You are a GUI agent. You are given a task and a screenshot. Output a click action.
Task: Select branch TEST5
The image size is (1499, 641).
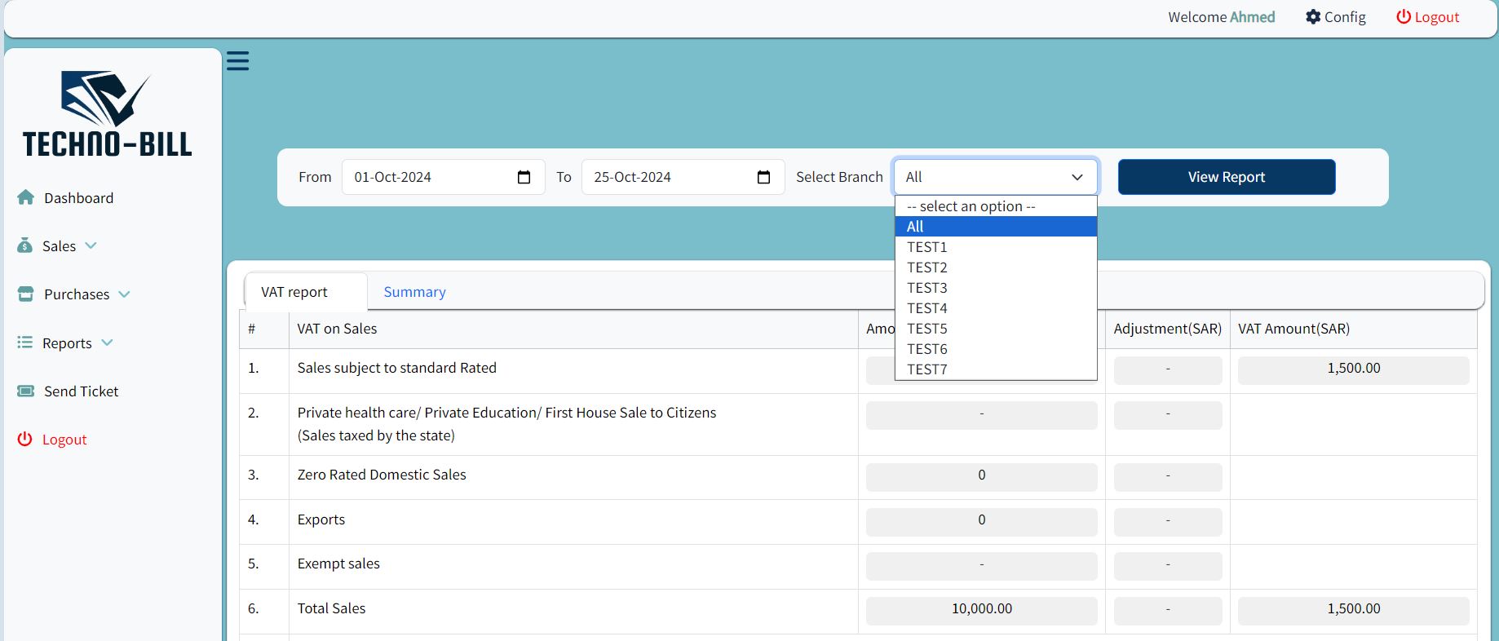pyautogui.click(x=996, y=329)
